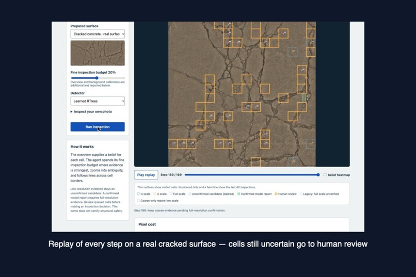Click the green confirmed cell on the inspection canvas
Screen dimensions: 416x277
tap(305, 97)
